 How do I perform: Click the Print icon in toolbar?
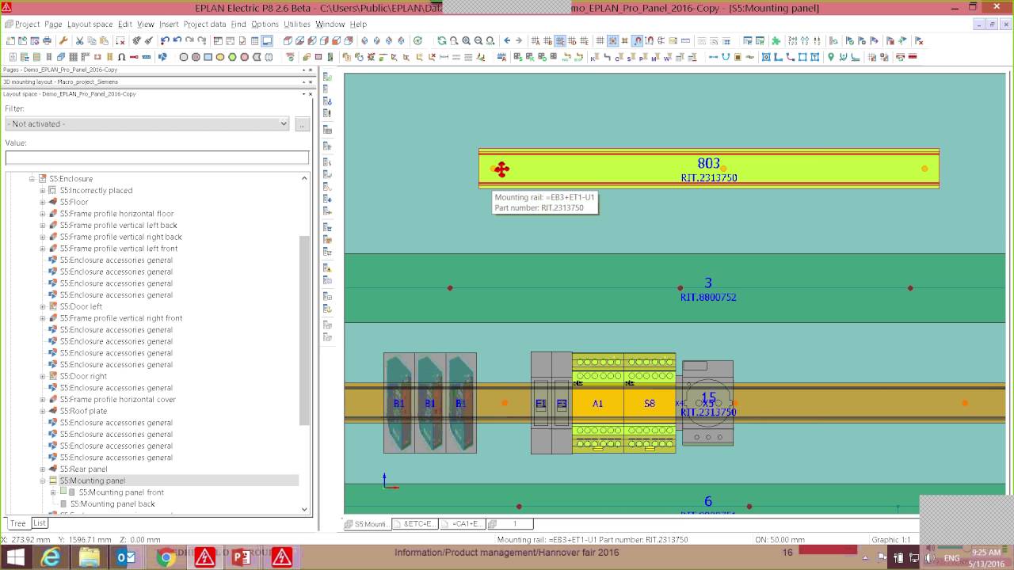pyautogui.click(x=48, y=41)
